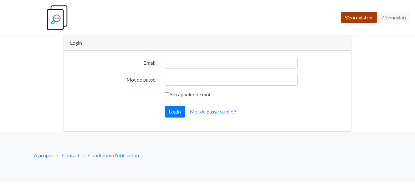This screenshot has height=196, width=415.
Task: Focus the Mot de passe field
Action: coord(231,80)
